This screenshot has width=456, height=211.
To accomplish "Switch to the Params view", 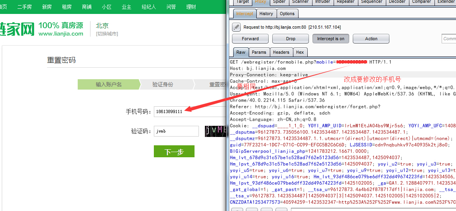I will (259, 52).
